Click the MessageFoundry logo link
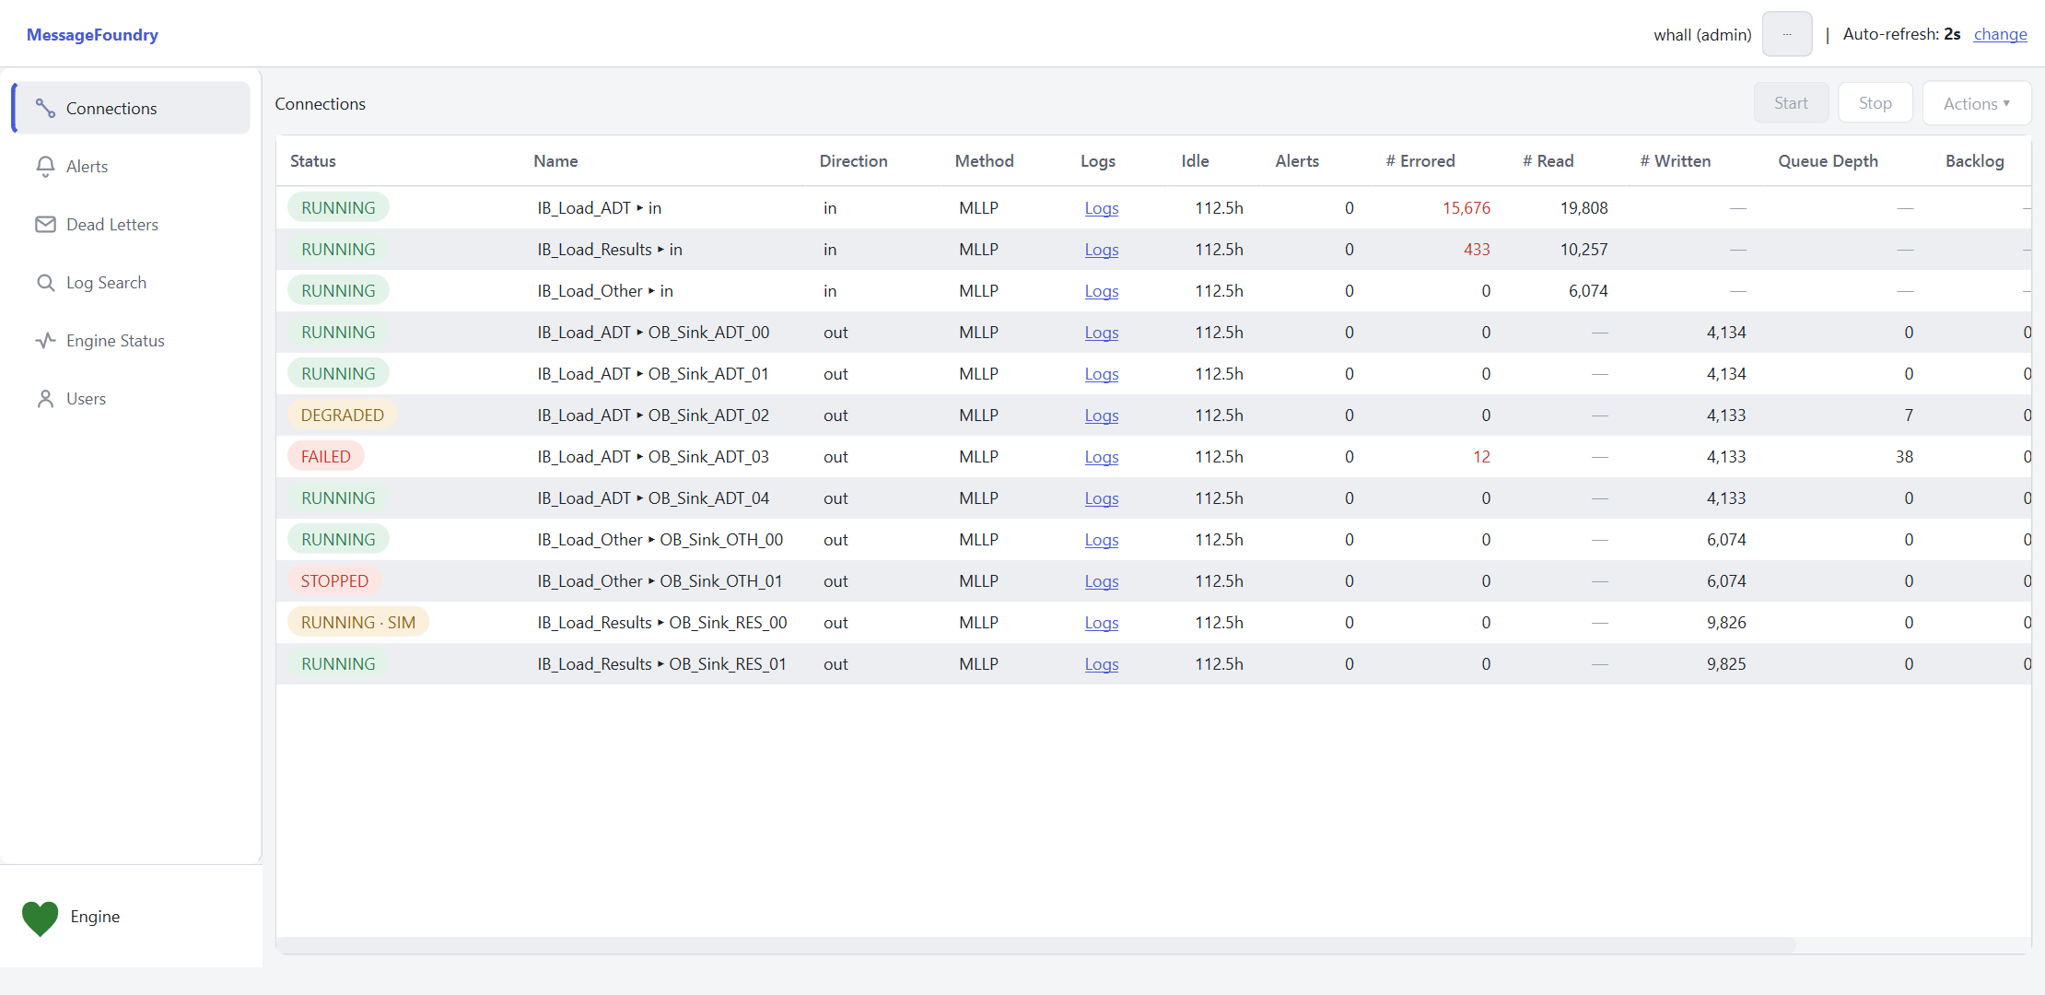 tap(92, 35)
